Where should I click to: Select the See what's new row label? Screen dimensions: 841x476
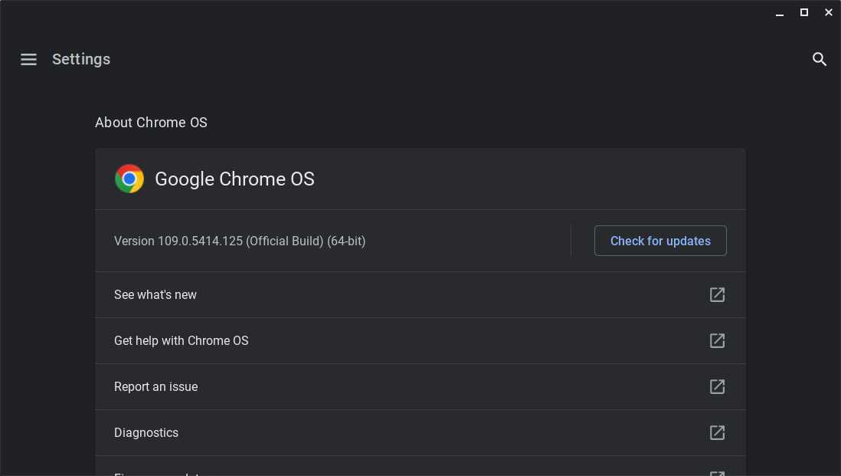coord(155,294)
